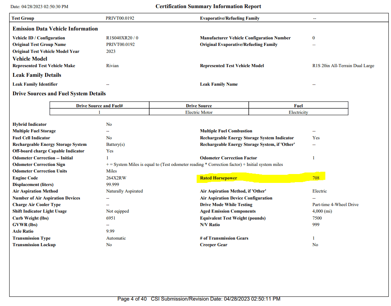Click the 'Leak Family Details' heading
The width and height of the screenshot is (391, 306).
(37, 75)
